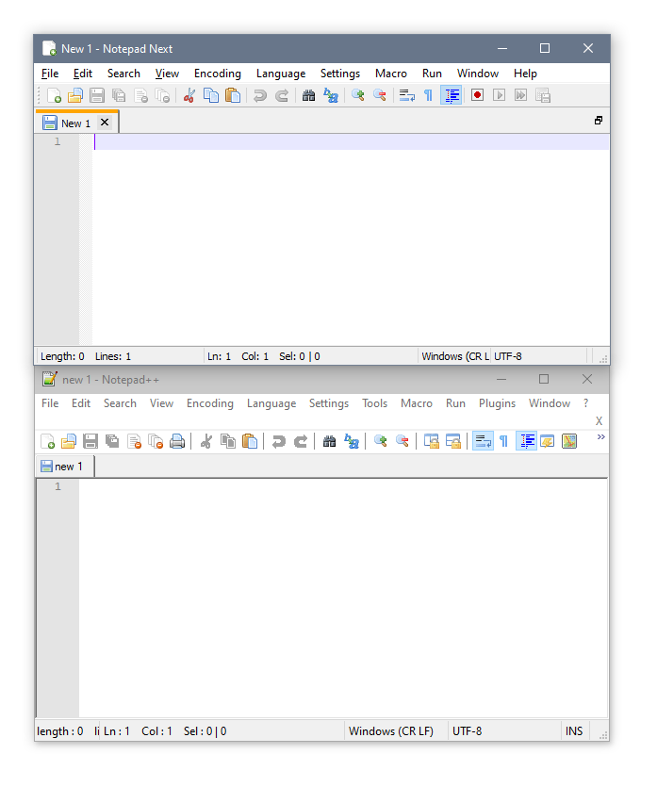Screen dimensions: 657x787
Task: Click Save All icon in Notepad Next toolbar
Action: pyautogui.click(x=119, y=95)
